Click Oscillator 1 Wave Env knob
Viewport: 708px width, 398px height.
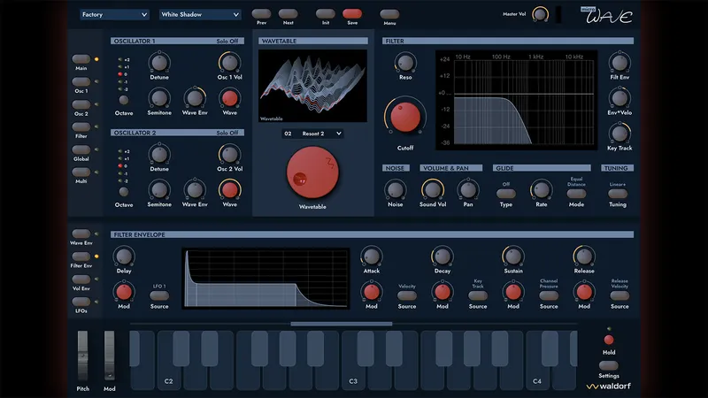click(195, 98)
